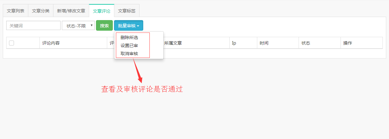This screenshot has height=139, width=389.
Task: Toggle the 批量审核 dropdown button
Action: click(x=129, y=26)
